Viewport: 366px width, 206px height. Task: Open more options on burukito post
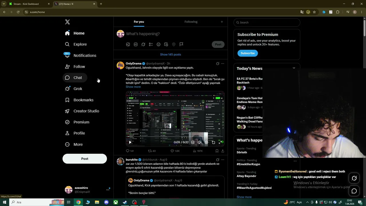(x=223, y=160)
